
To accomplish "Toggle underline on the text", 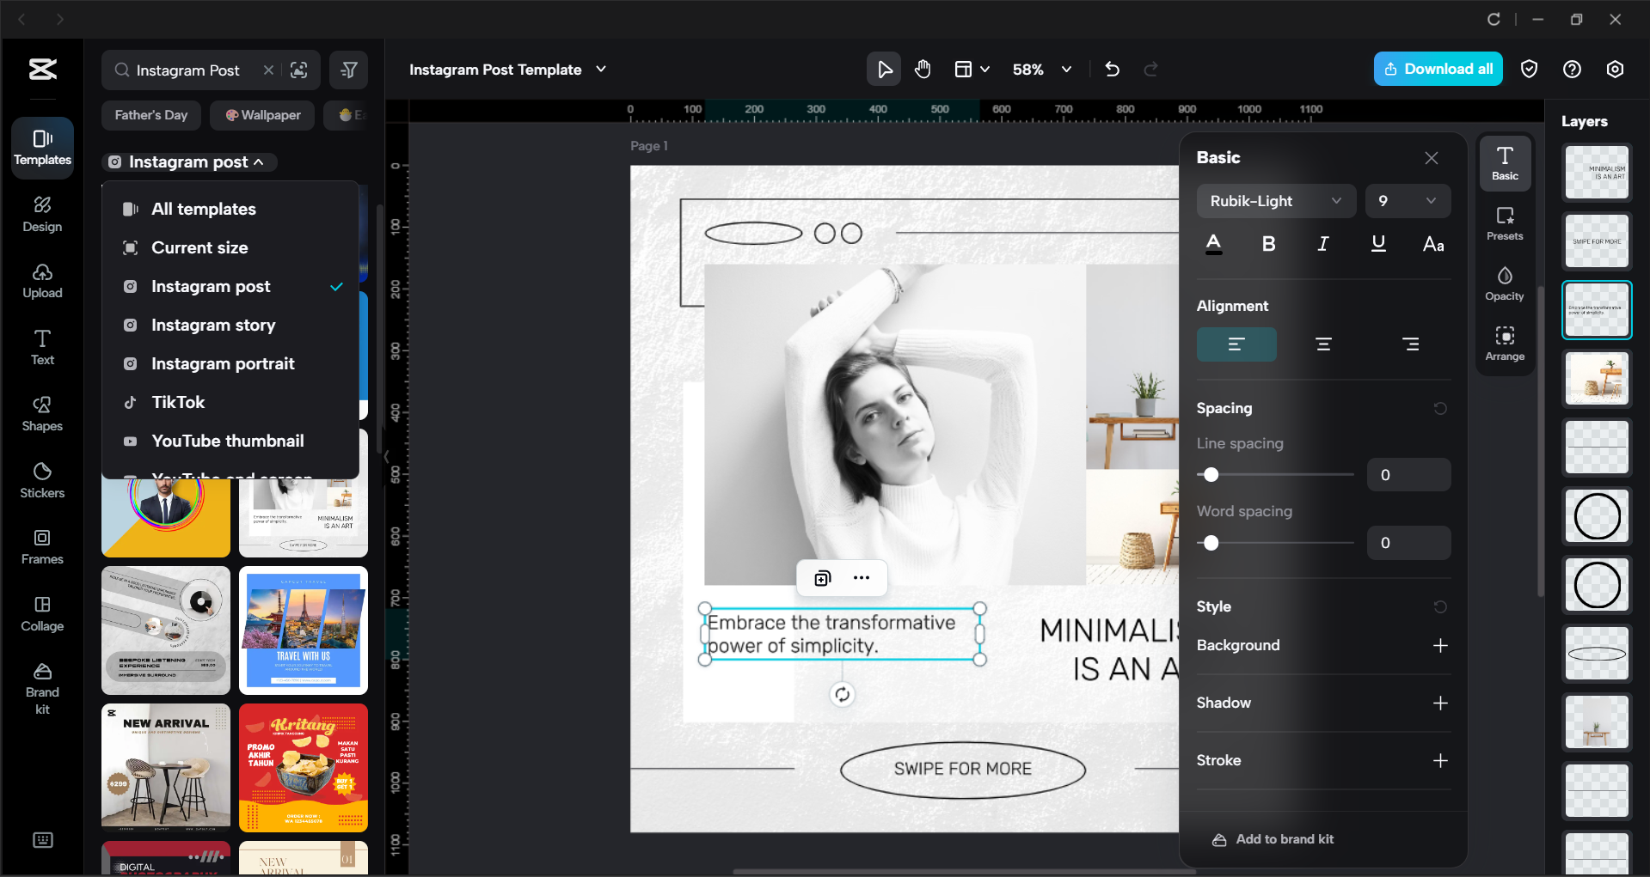I will pyautogui.click(x=1377, y=244).
